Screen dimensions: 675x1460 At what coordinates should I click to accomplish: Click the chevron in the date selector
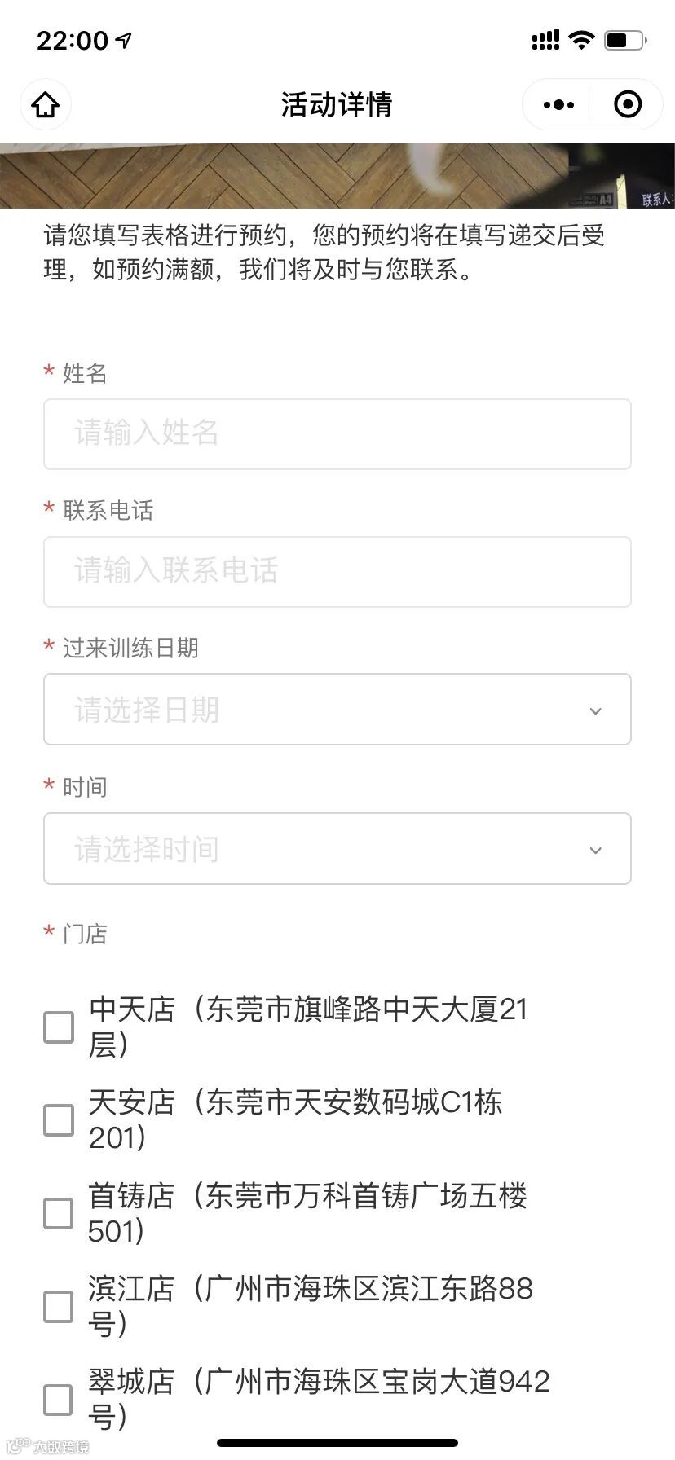coord(595,711)
